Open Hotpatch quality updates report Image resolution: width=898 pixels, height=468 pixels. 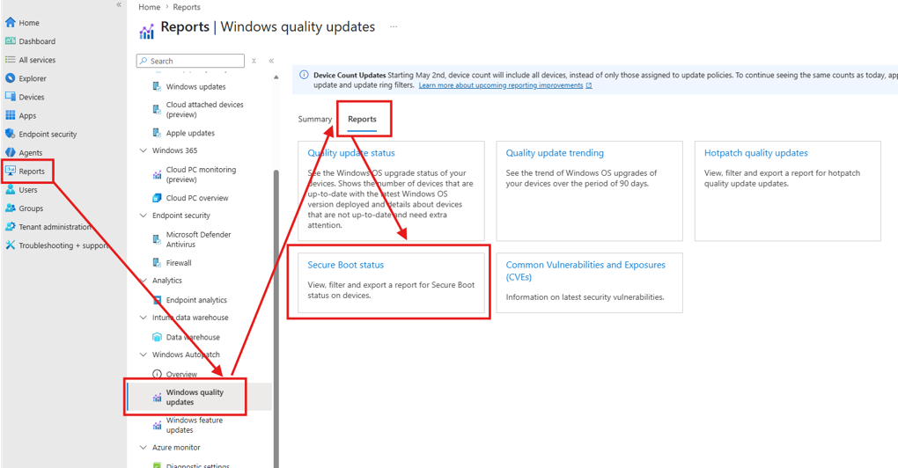tap(756, 153)
